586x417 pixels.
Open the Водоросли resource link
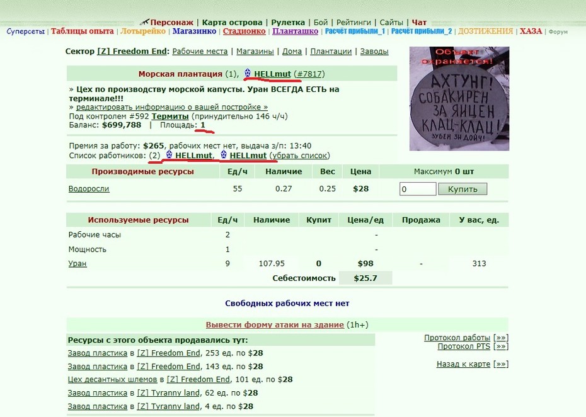tap(89, 189)
